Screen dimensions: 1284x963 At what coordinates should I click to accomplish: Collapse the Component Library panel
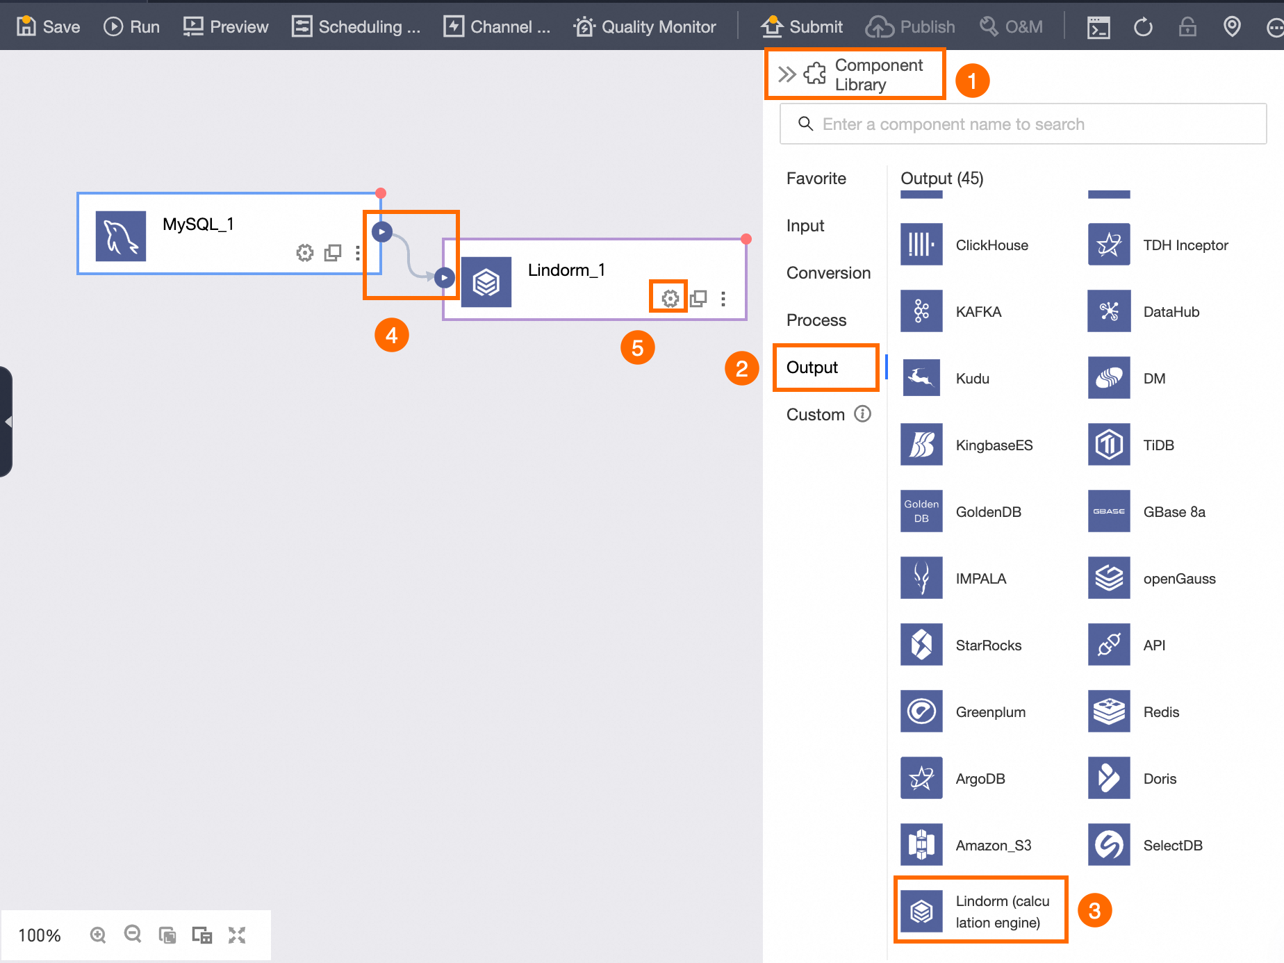point(787,73)
